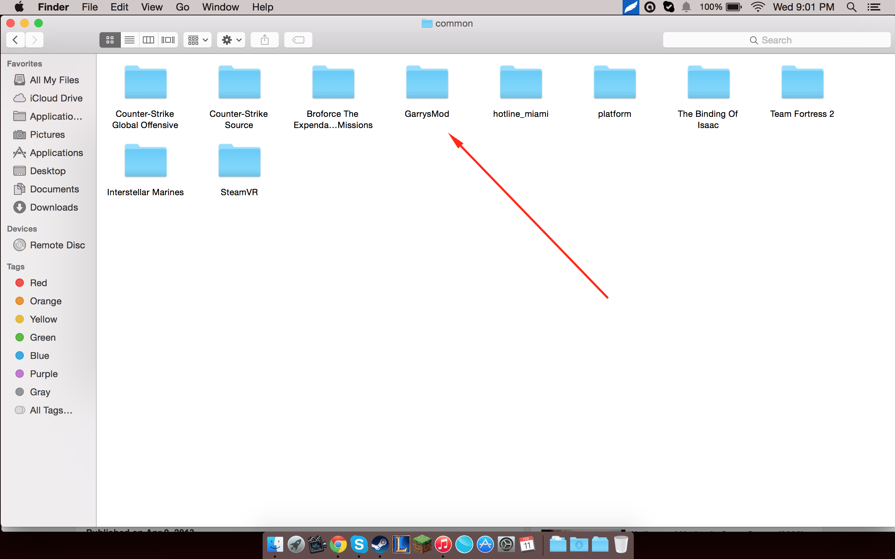Open Spotlight search in menu bar

(x=851, y=7)
